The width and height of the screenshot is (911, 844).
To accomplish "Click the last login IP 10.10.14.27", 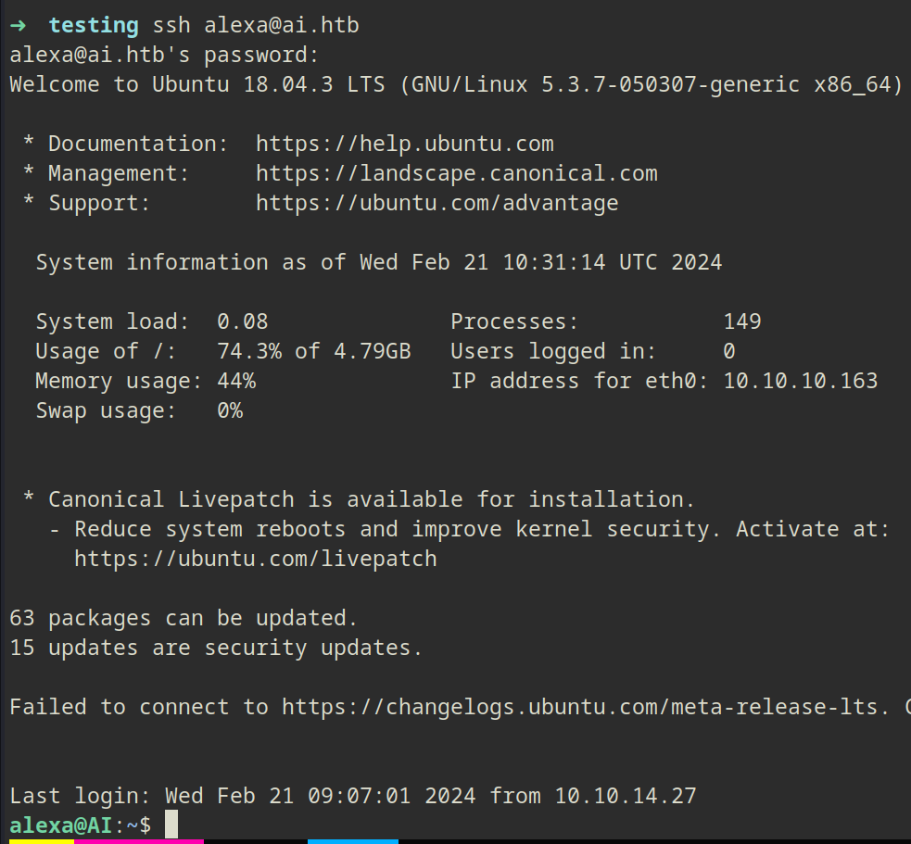I will click(x=625, y=795).
